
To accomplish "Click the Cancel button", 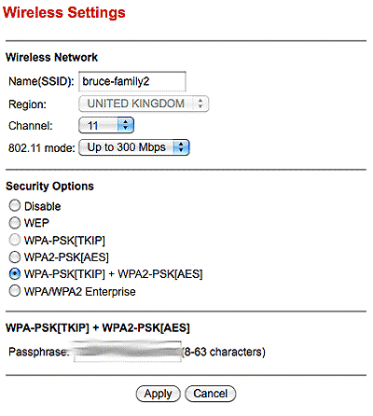I will tap(211, 394).
